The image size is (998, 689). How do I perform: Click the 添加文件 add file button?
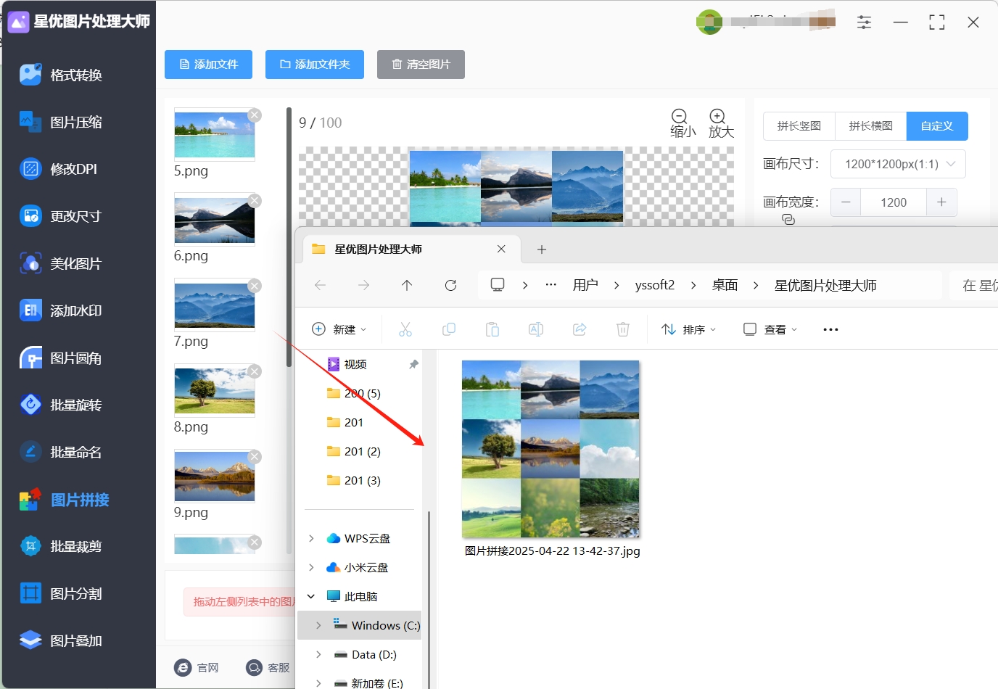(208, 65)
